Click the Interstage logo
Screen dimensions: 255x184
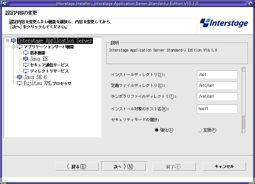224,23
